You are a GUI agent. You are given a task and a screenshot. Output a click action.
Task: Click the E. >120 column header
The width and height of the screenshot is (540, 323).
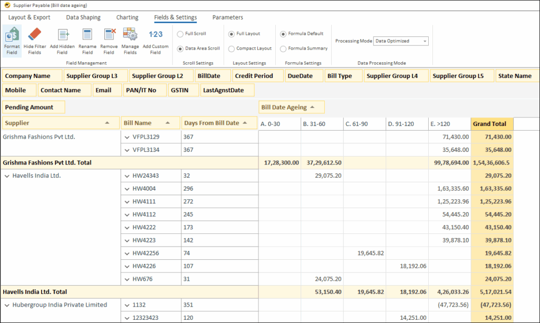(x=449, y=124)
